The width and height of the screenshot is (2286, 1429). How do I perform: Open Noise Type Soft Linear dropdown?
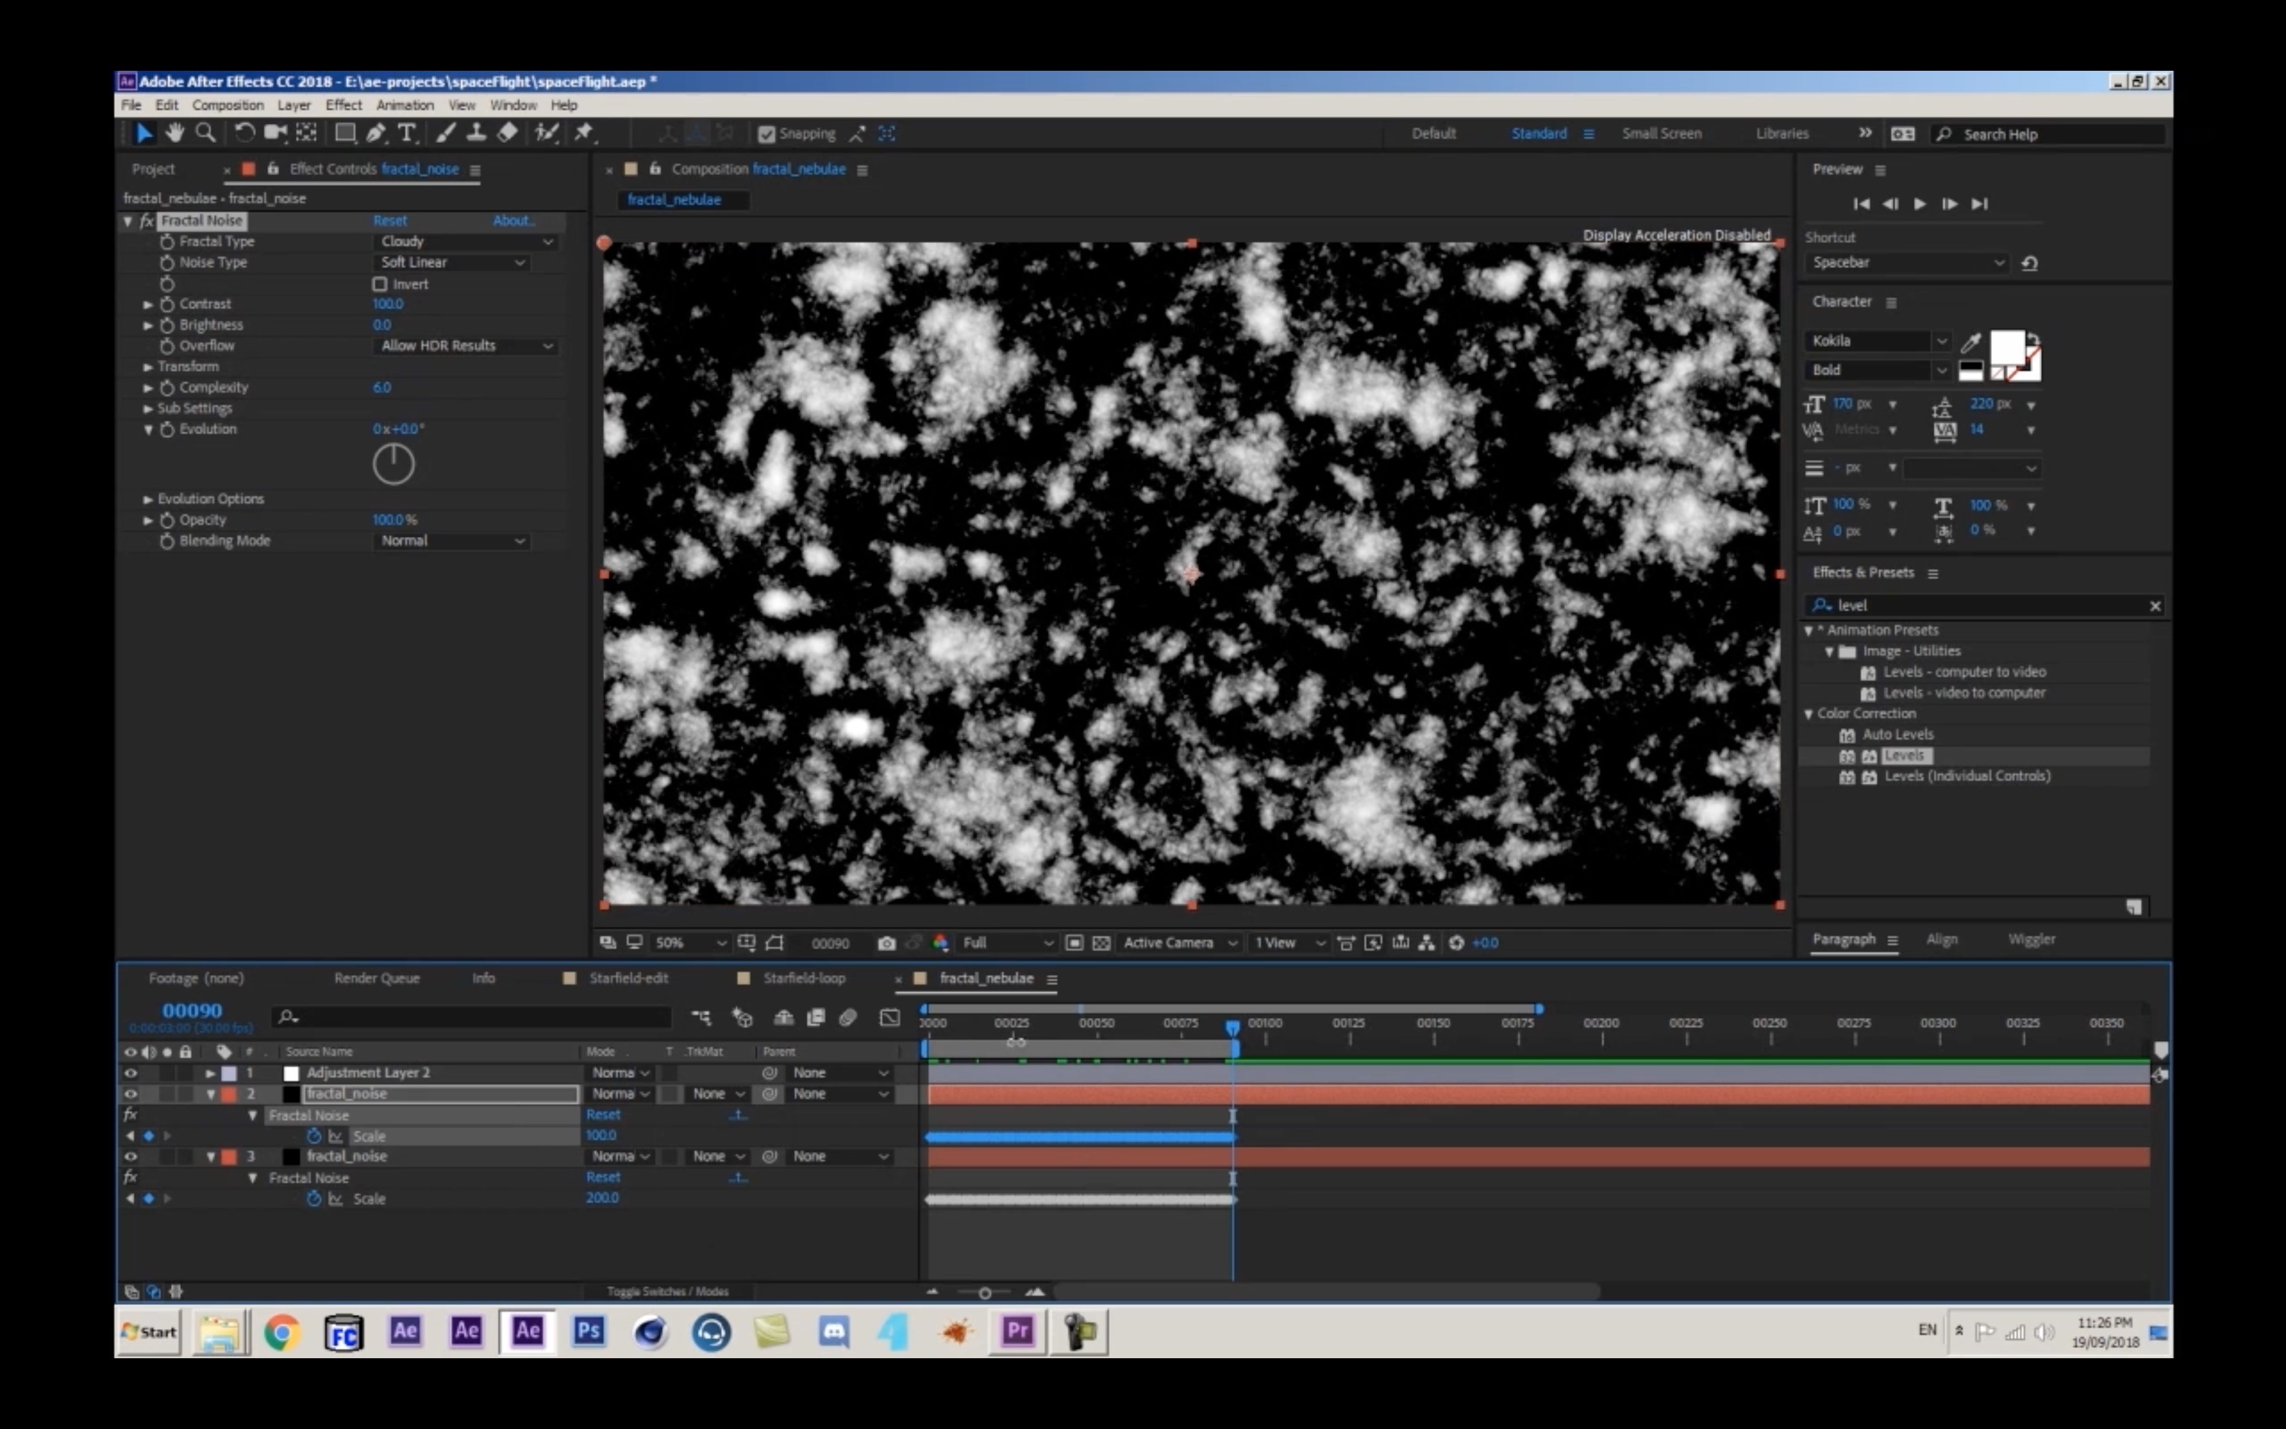(x=452, y=263)
